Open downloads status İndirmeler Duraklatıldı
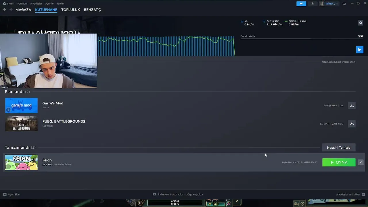368x207 pixels. click(178, 194)
